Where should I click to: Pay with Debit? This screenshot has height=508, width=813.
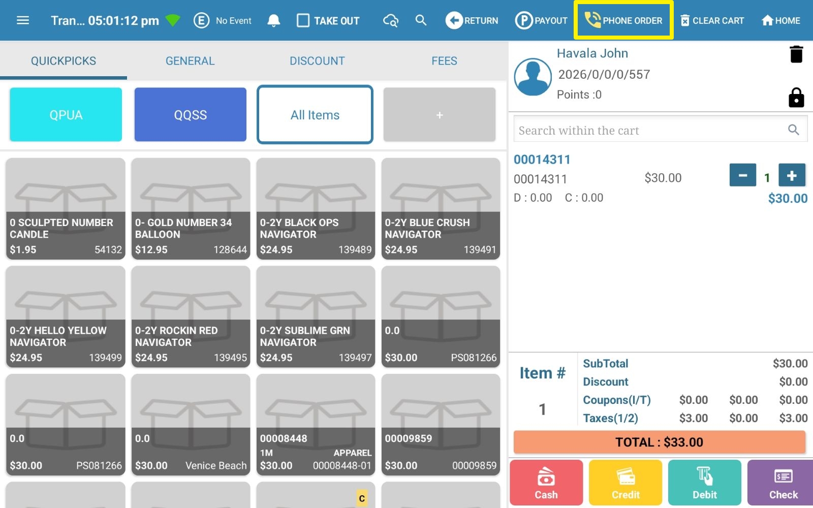(x=705, y=483)
